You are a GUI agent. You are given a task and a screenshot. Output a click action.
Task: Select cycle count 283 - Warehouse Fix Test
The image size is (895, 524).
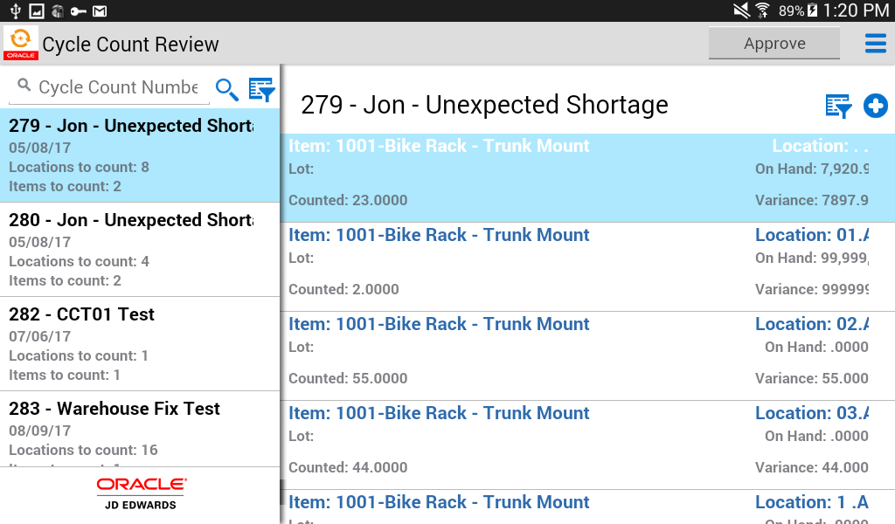(x=140, y=429)
